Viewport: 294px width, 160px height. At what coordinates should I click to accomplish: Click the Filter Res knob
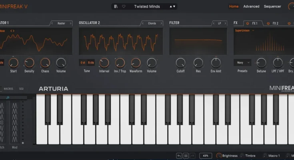coord(198,63)
